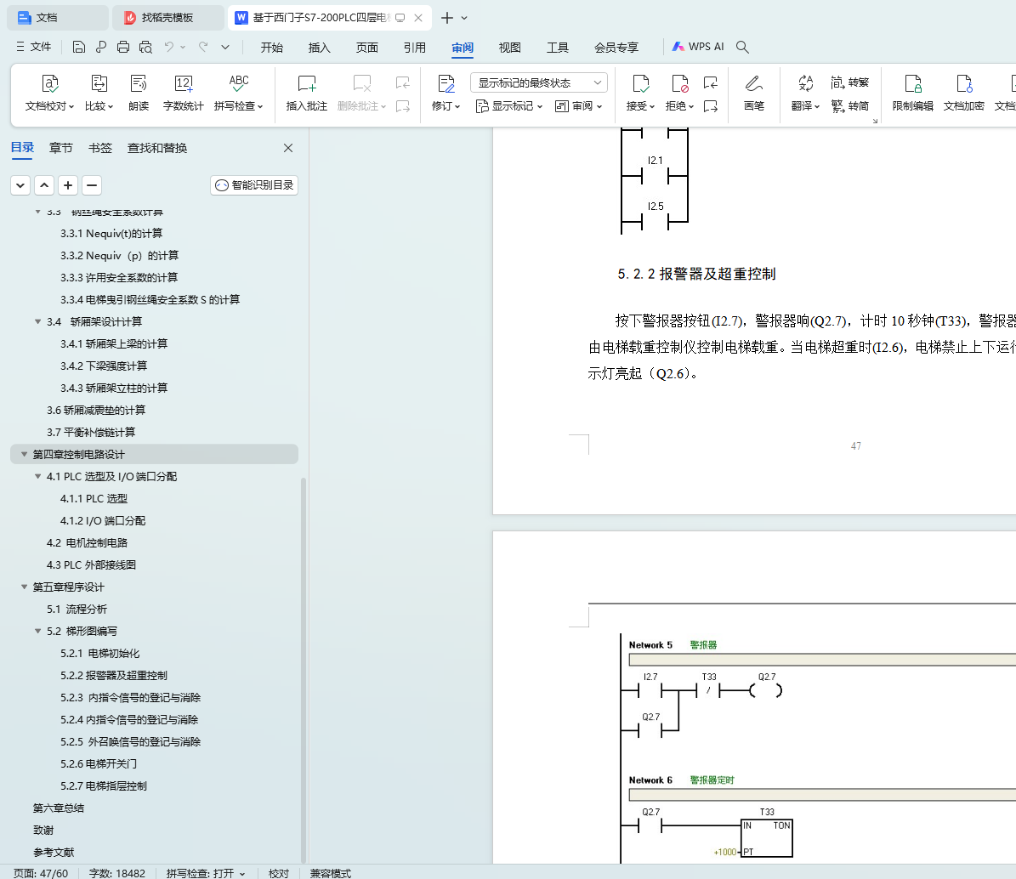Click 插入批注 to insert a comment
The height and width of the screenshot is (879, 1016).
click(306, 93)
